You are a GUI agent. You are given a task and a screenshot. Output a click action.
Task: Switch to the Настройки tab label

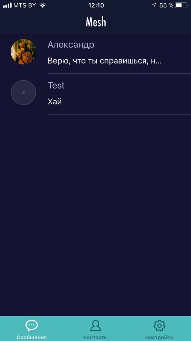[x=159, y=337]
